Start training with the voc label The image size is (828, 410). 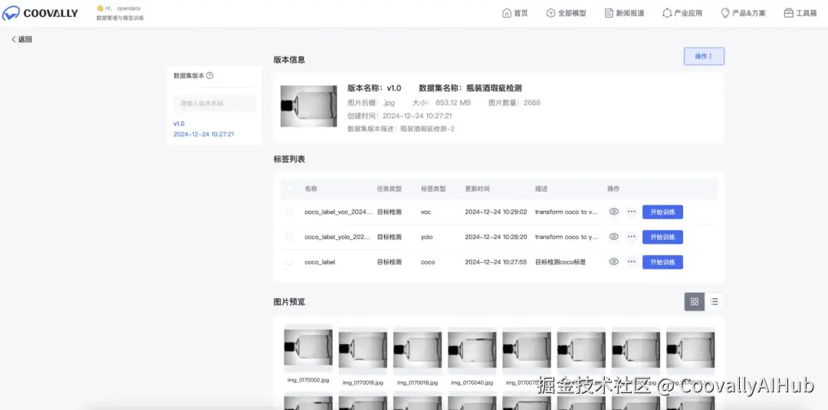(662, 212)
